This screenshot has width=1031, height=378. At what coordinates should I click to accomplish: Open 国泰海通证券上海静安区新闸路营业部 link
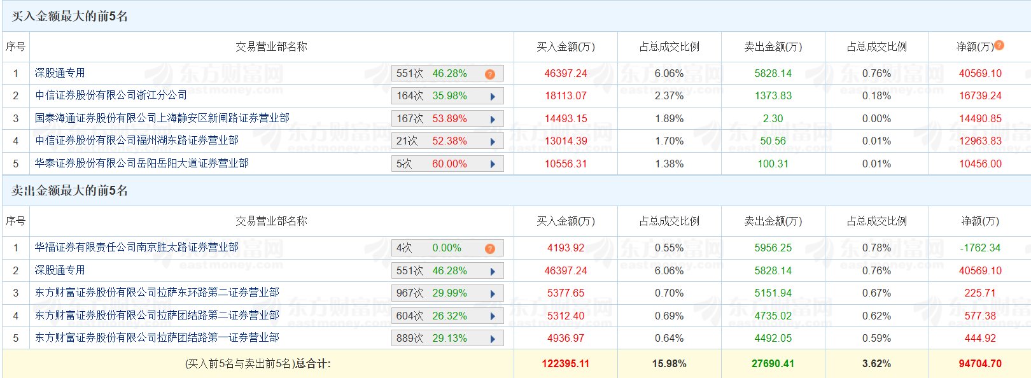(x=162, y=118)
